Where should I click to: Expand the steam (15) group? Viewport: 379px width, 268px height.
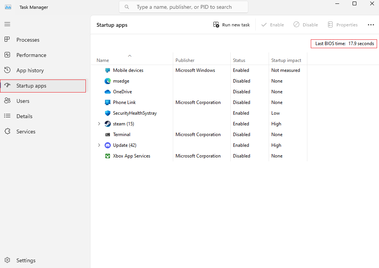[x=99, y=124]
